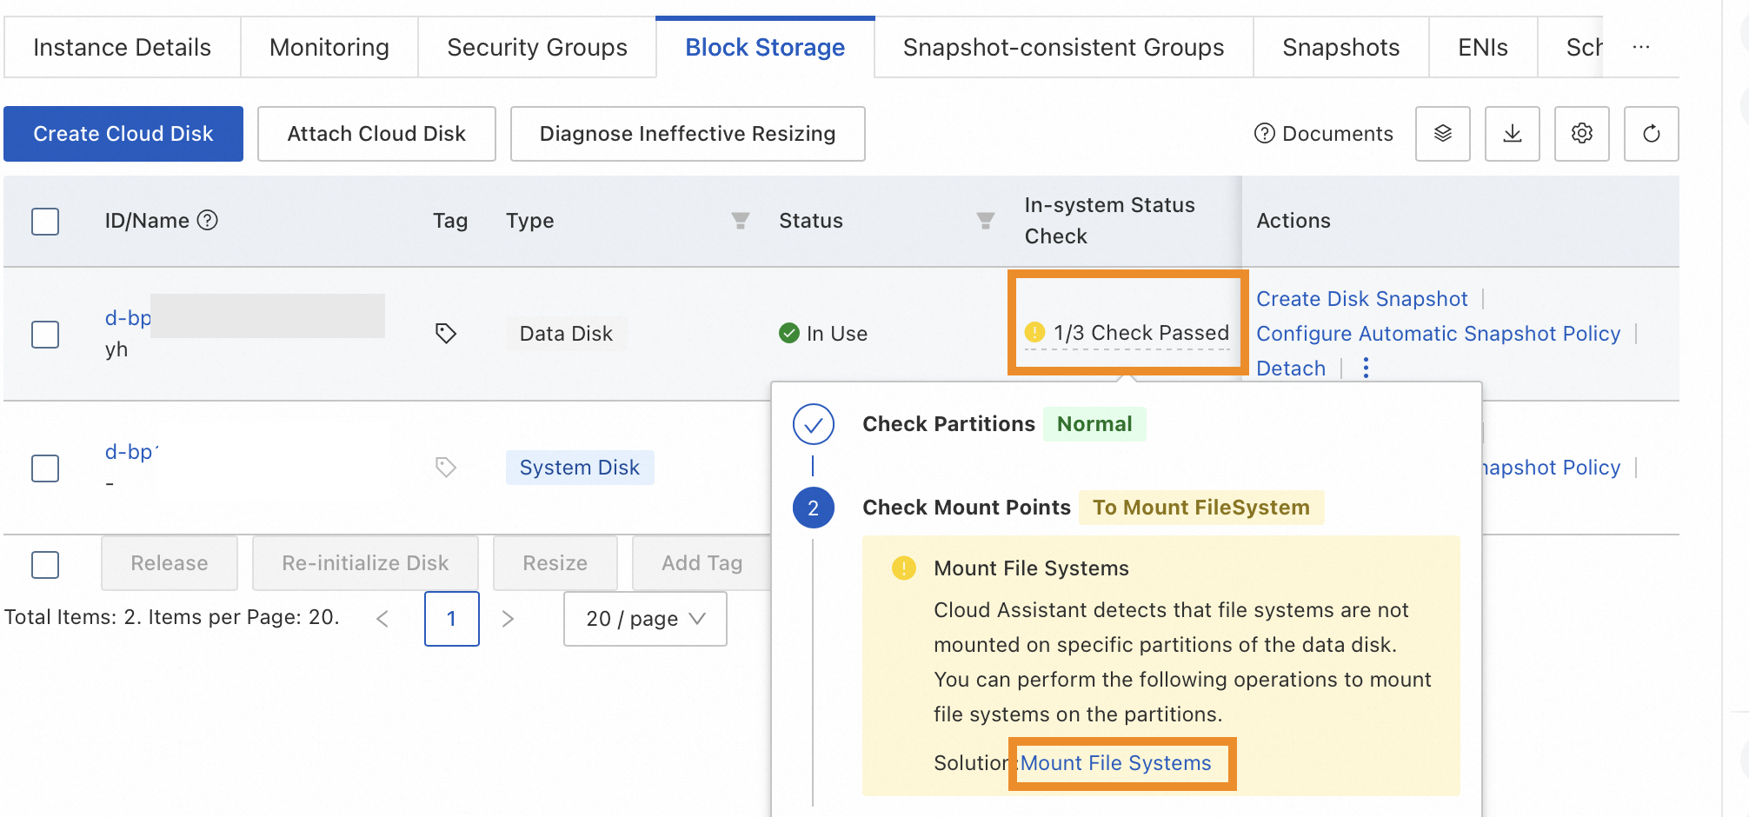This screenshot has height=817, width=1749.
Task: Click the 1/3 Check Passed status
Action: click(x=1127, y=333)
